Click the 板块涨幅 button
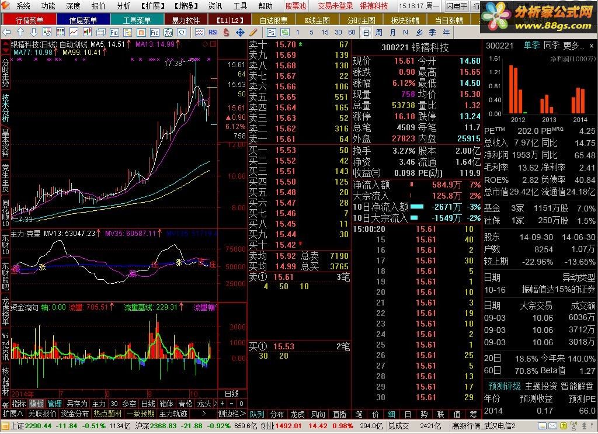598x434 pixels. [405, 20]
